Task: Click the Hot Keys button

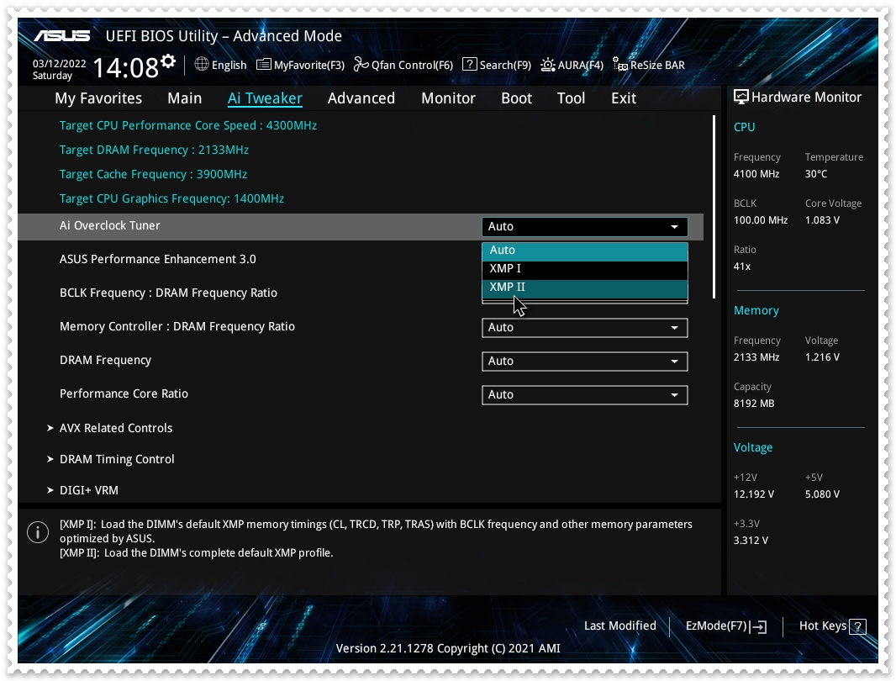Action: pos(833,626)
